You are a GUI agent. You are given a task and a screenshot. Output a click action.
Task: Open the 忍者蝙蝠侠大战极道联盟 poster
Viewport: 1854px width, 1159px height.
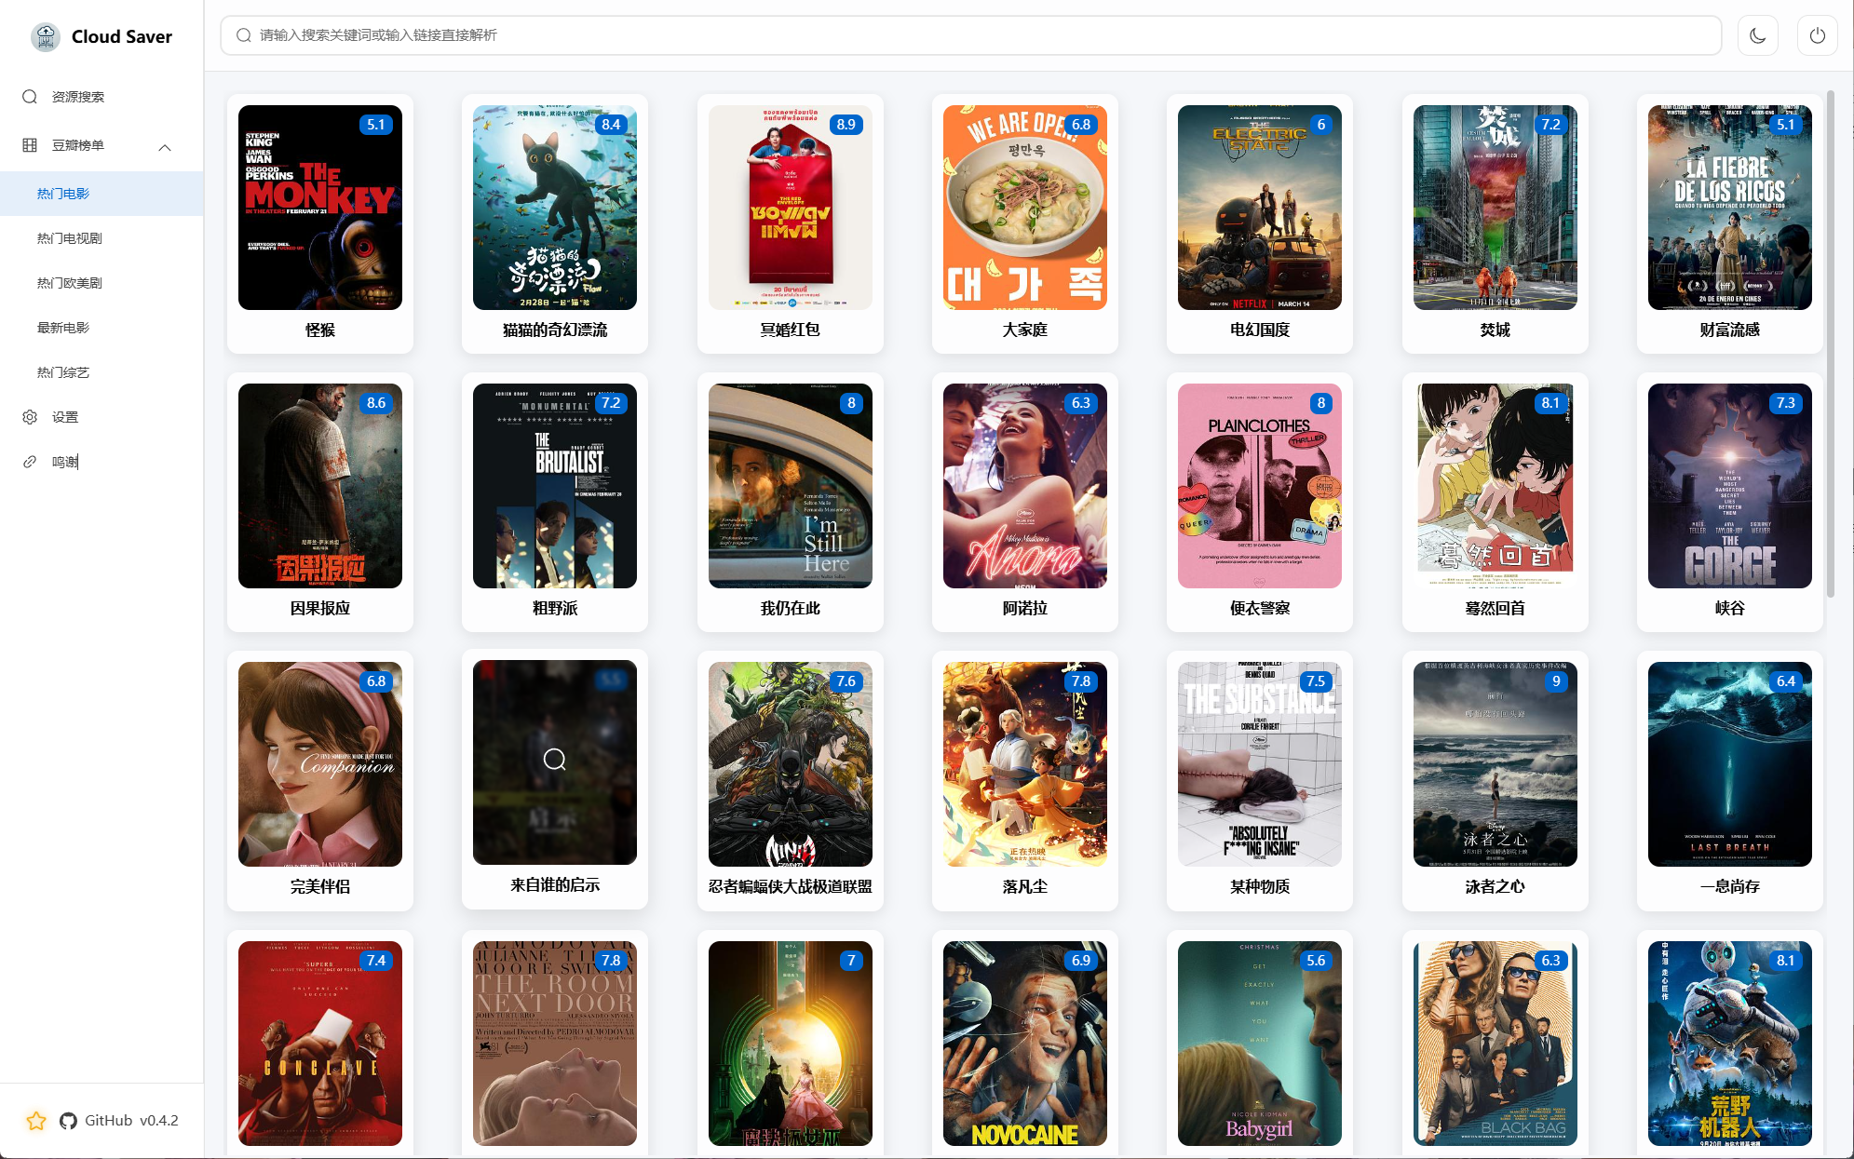point(791,764)
